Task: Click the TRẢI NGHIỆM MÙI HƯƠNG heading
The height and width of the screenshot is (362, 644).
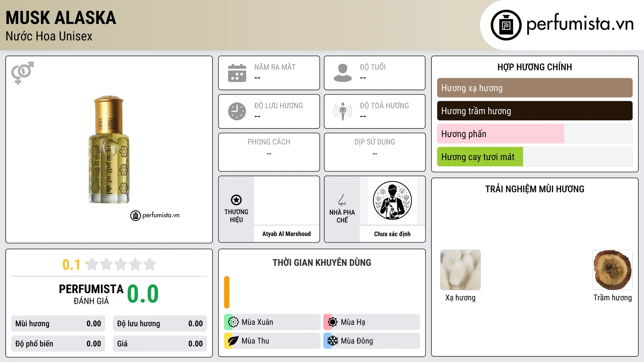Action: coord(535,189)
